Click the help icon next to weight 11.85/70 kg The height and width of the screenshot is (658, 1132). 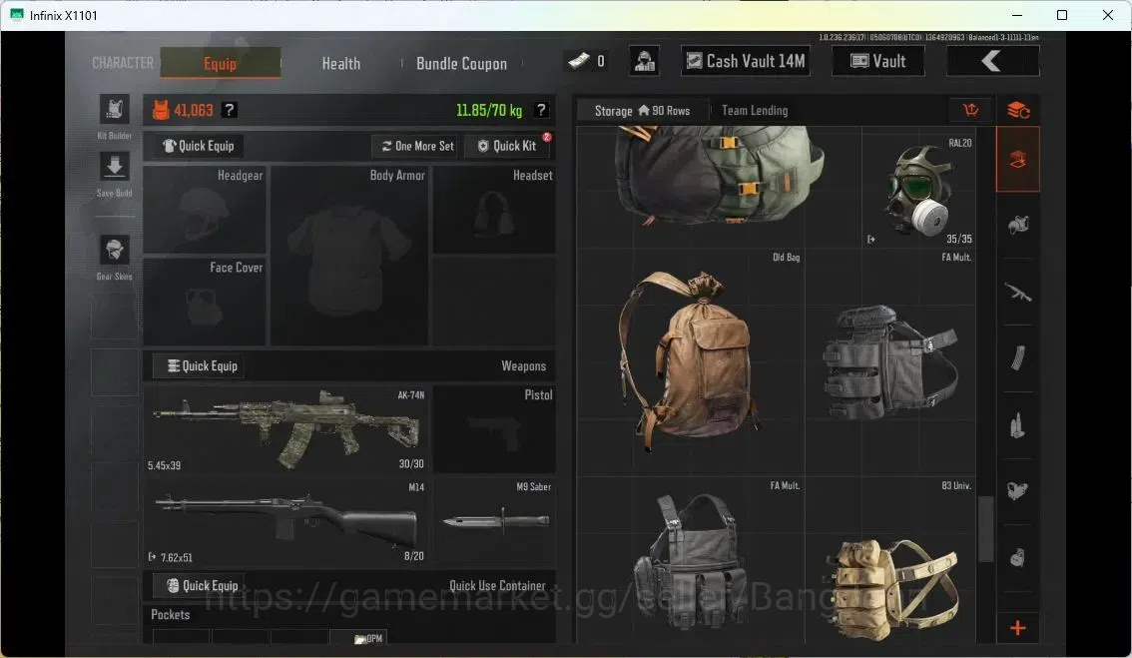[x=541, y=110]
